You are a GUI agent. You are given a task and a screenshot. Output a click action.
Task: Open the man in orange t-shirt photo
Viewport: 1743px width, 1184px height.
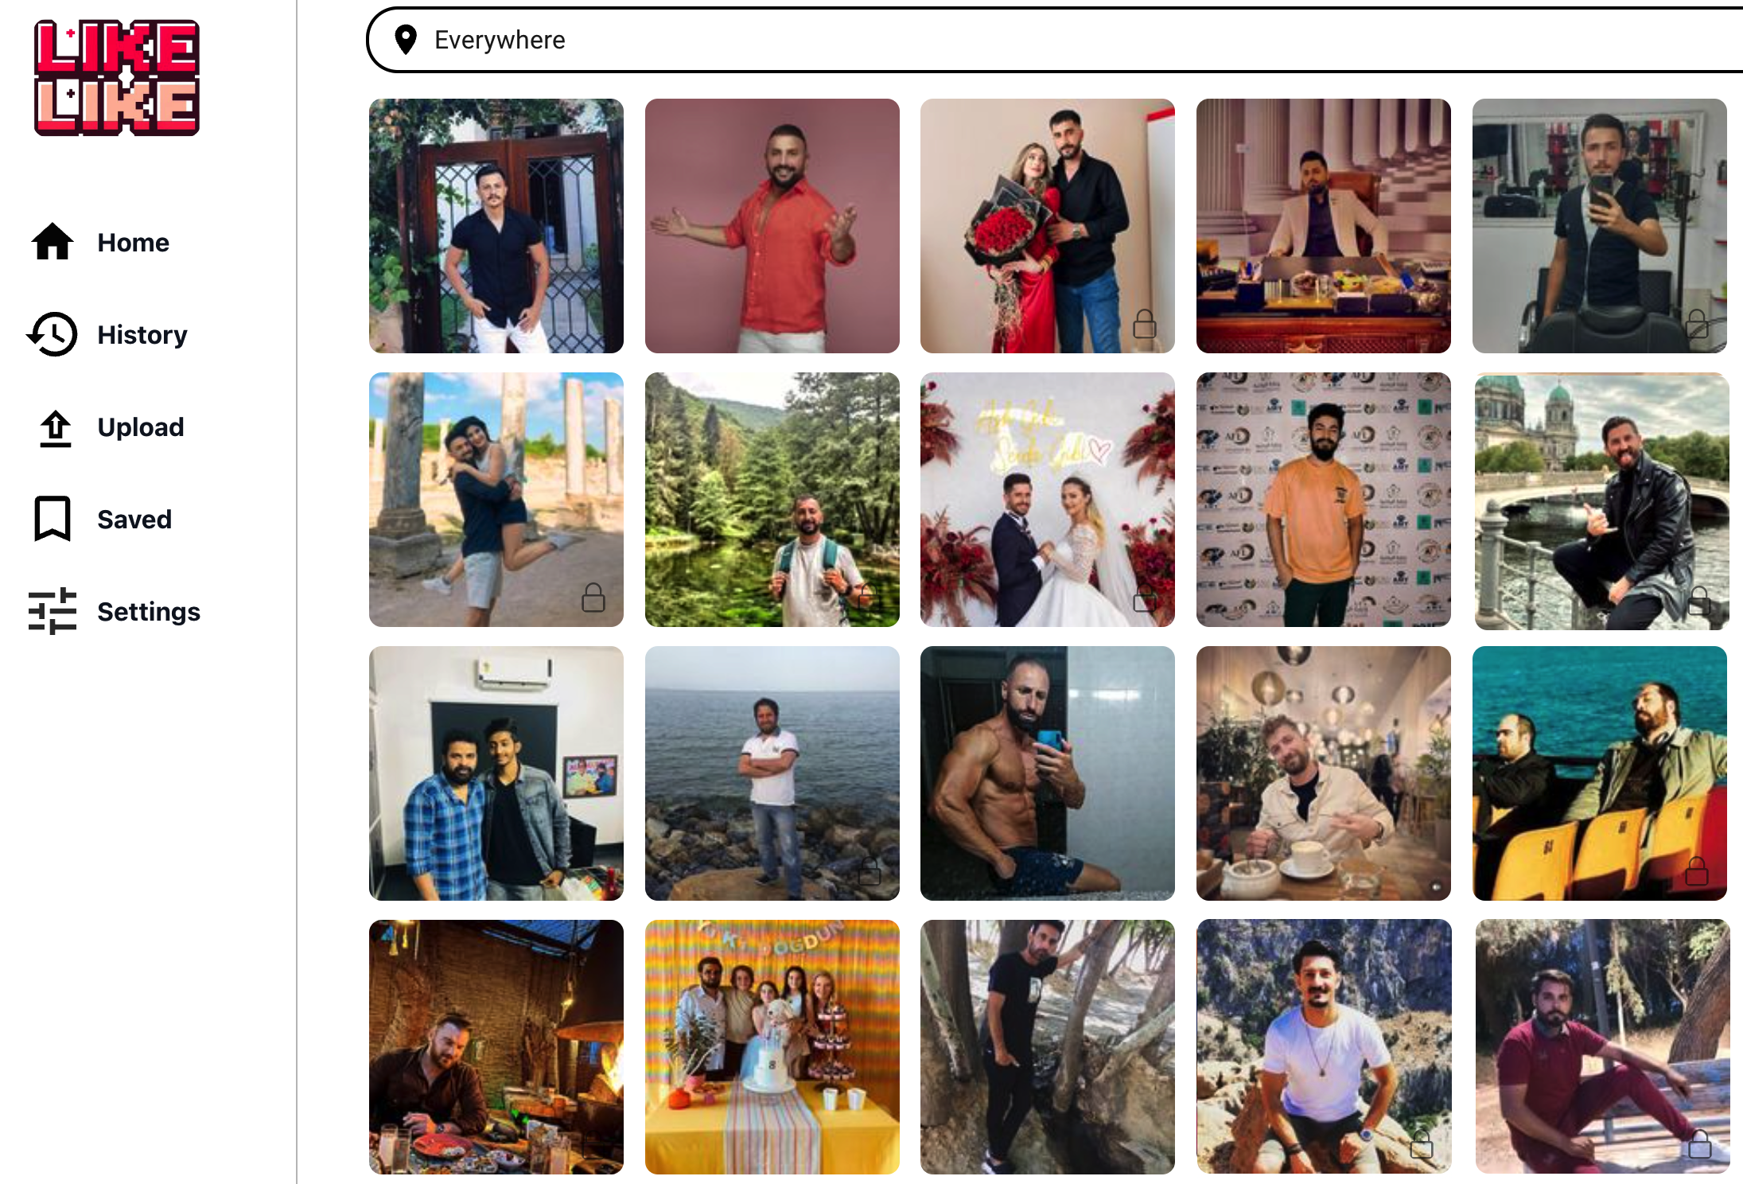pos(1324,500)
